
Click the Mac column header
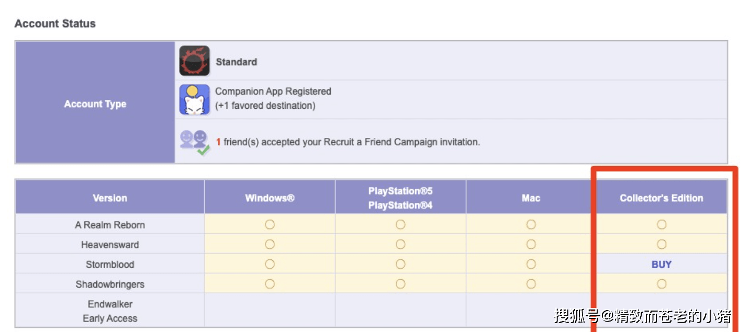(531, 198)
